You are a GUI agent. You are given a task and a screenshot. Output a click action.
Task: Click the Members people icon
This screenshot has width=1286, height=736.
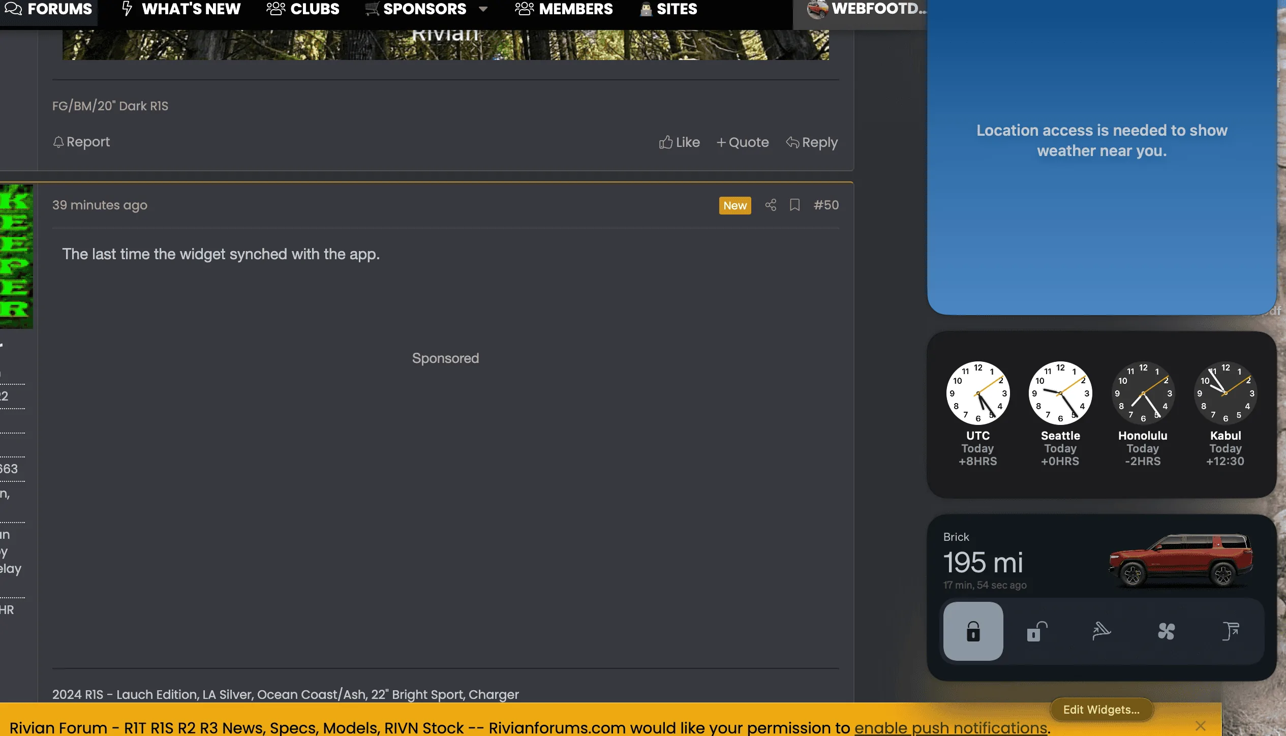click(525, 9)
